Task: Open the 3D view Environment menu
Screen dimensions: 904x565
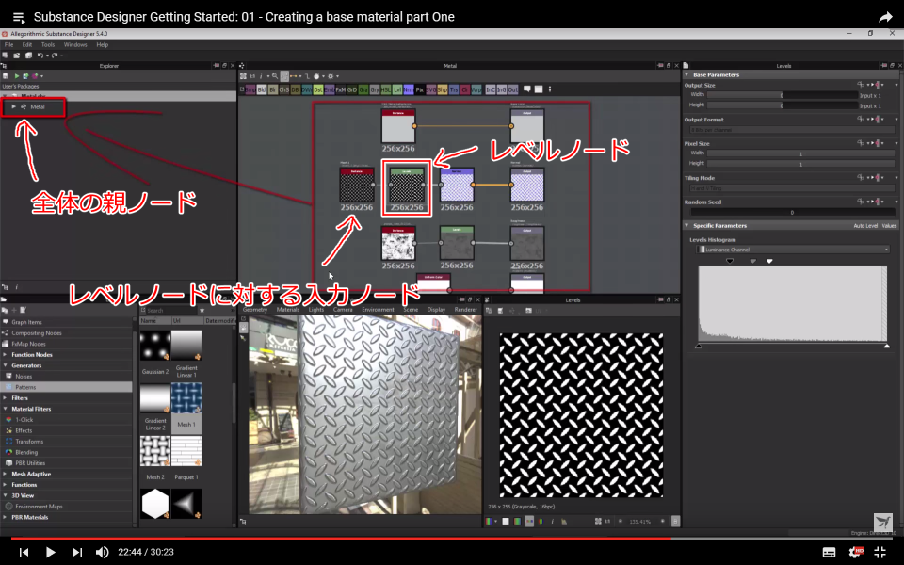Action: click(378, 310)
